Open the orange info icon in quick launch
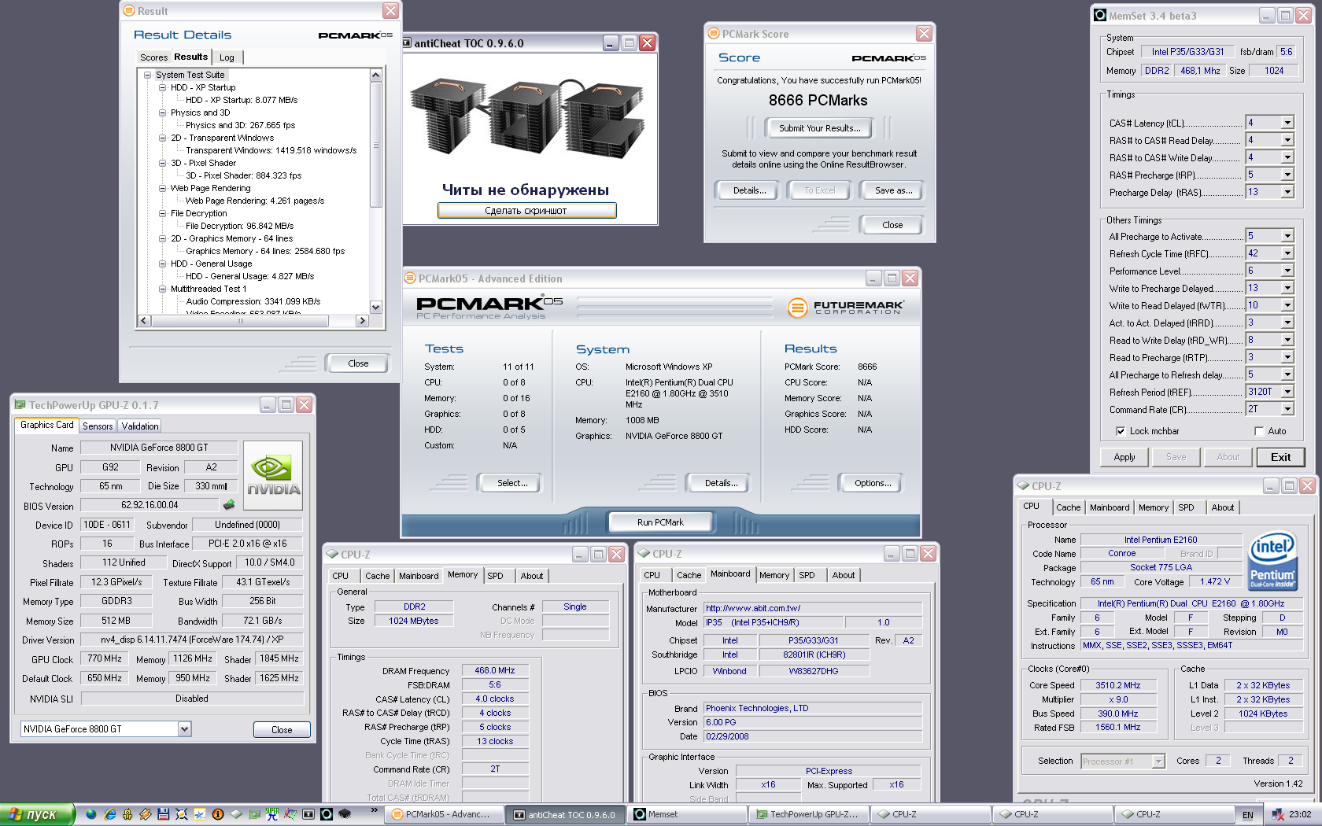 [x=218, y=814]
